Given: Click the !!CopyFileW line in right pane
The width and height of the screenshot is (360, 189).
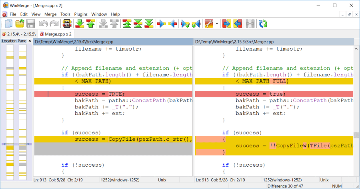Looking at the screenshot, I should coord(274,146).
